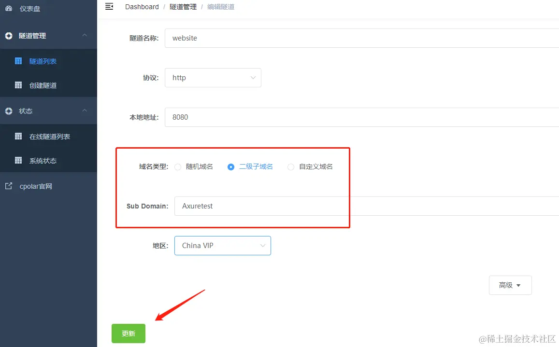Click the 编辑隧道 breadcrumb text
The image size is (559, 347).
coord(221,7)
